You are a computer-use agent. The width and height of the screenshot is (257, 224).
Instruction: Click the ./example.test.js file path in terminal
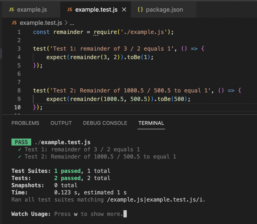62,142
